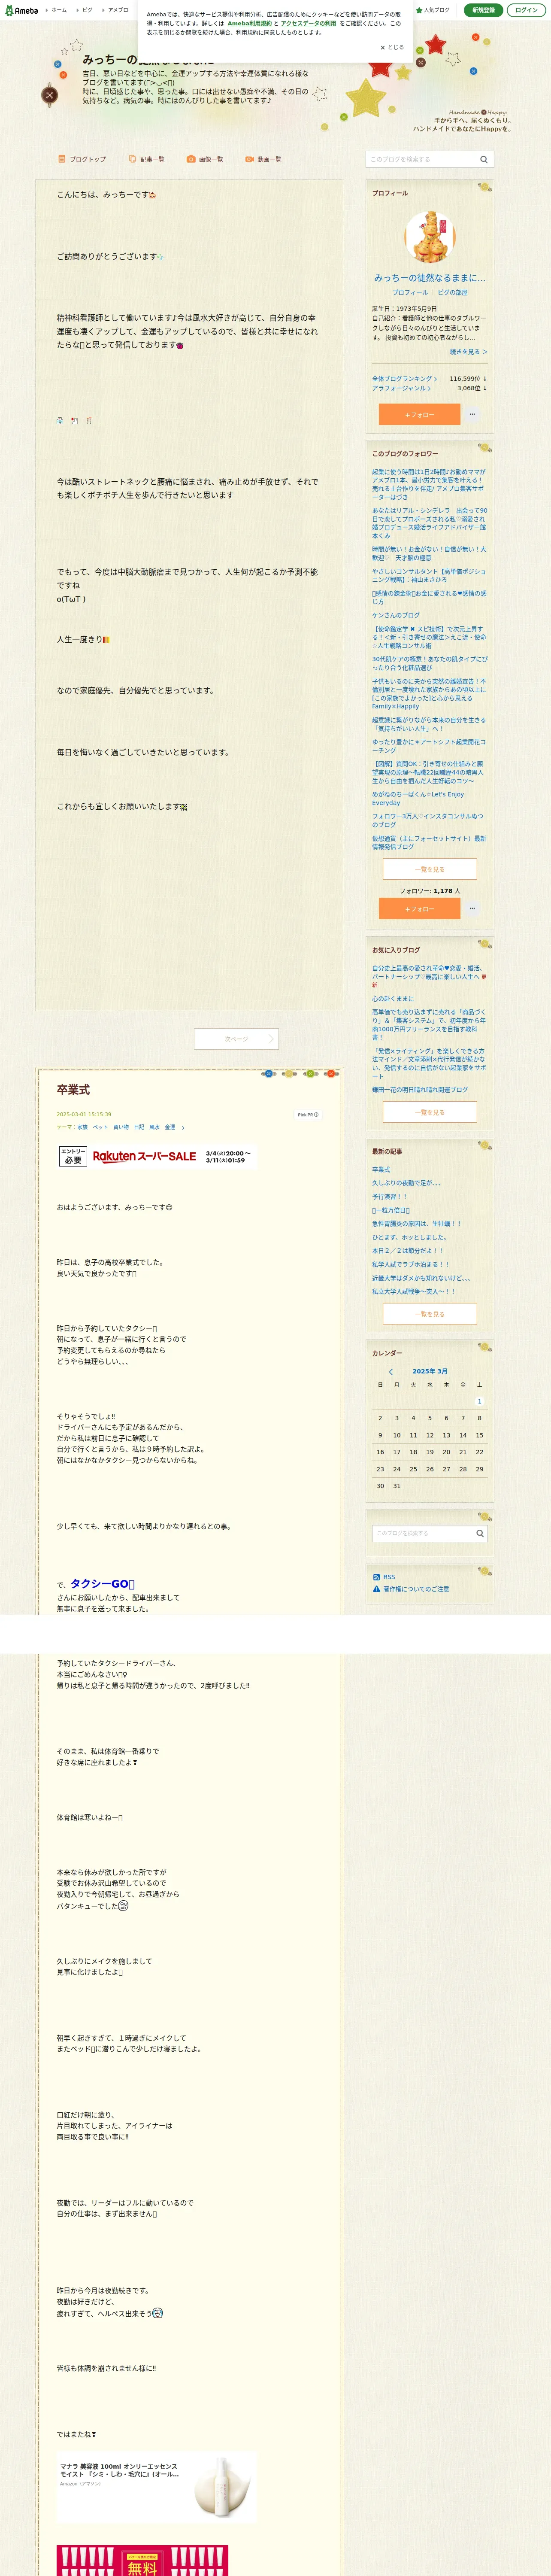Click the 次ページ pagination button
The width and height of the screenshot is (551, 2576).
236,1039
